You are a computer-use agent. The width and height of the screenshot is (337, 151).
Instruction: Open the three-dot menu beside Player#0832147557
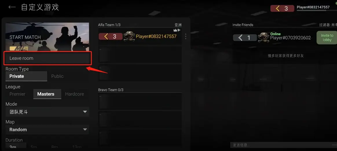(x=186, y=36)
